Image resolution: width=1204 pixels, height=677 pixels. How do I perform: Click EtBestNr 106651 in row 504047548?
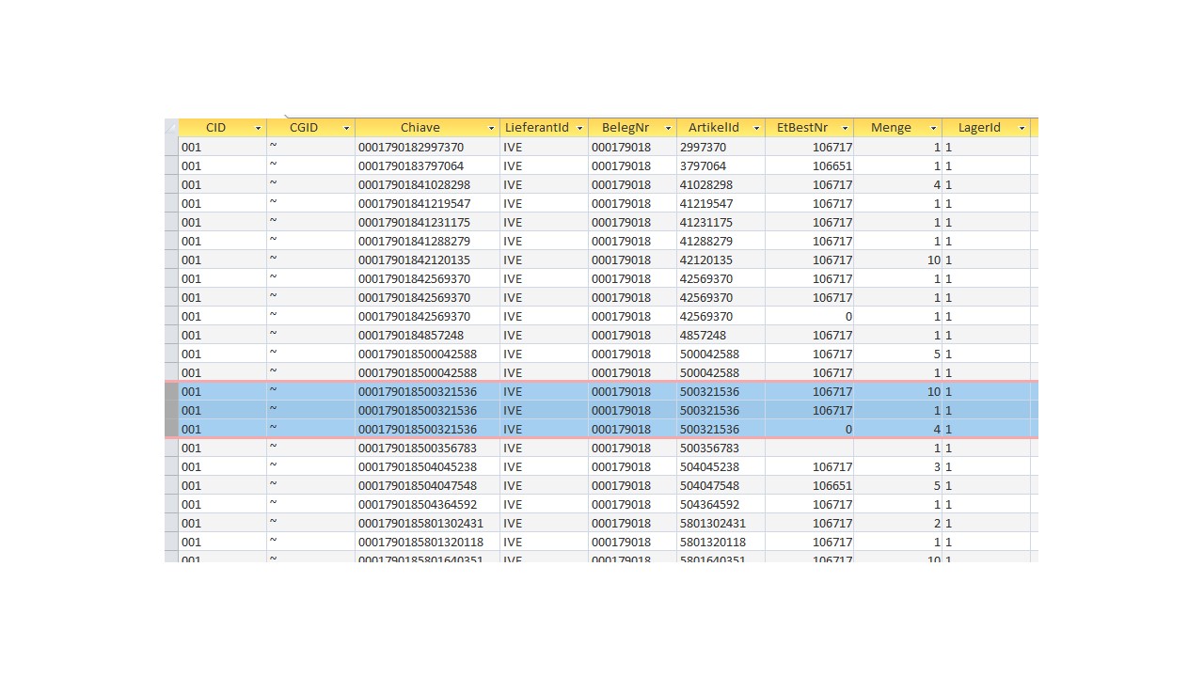809,485
